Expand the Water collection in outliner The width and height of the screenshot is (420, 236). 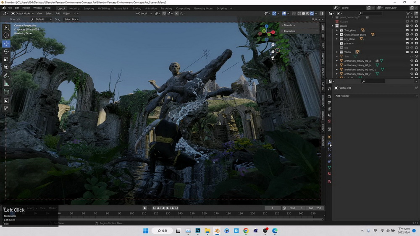click(337, 52)
